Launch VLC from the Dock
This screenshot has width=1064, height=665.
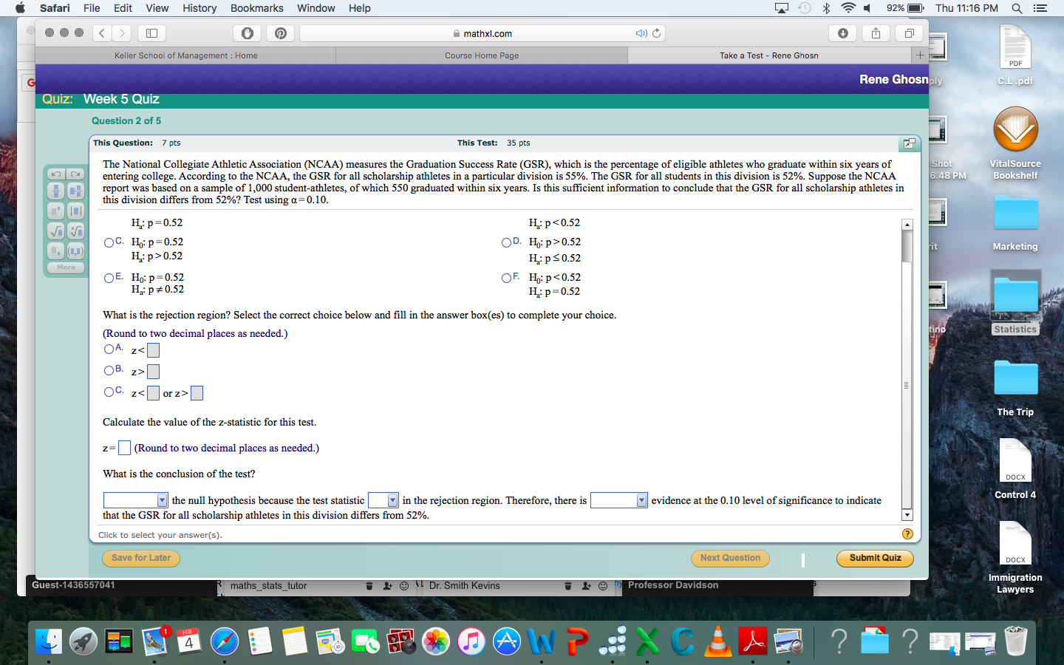(x=717, y=641)
